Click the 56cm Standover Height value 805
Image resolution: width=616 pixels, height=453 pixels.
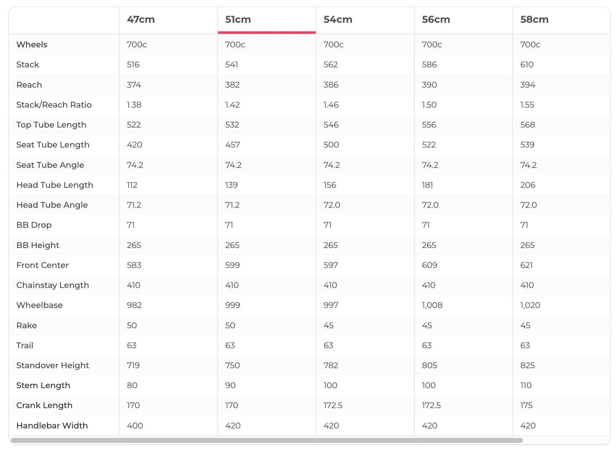[429, 365]
